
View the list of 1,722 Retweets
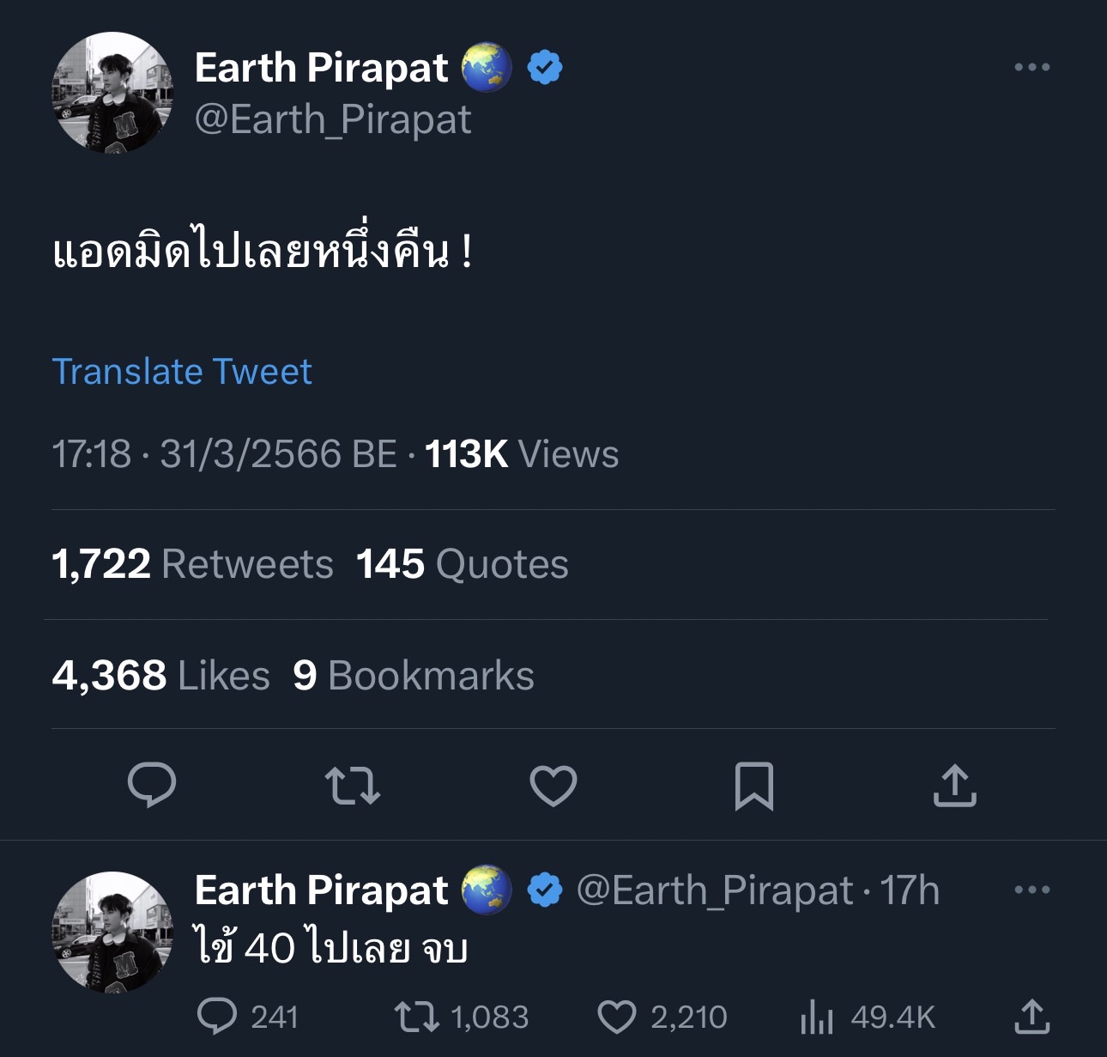192,564
